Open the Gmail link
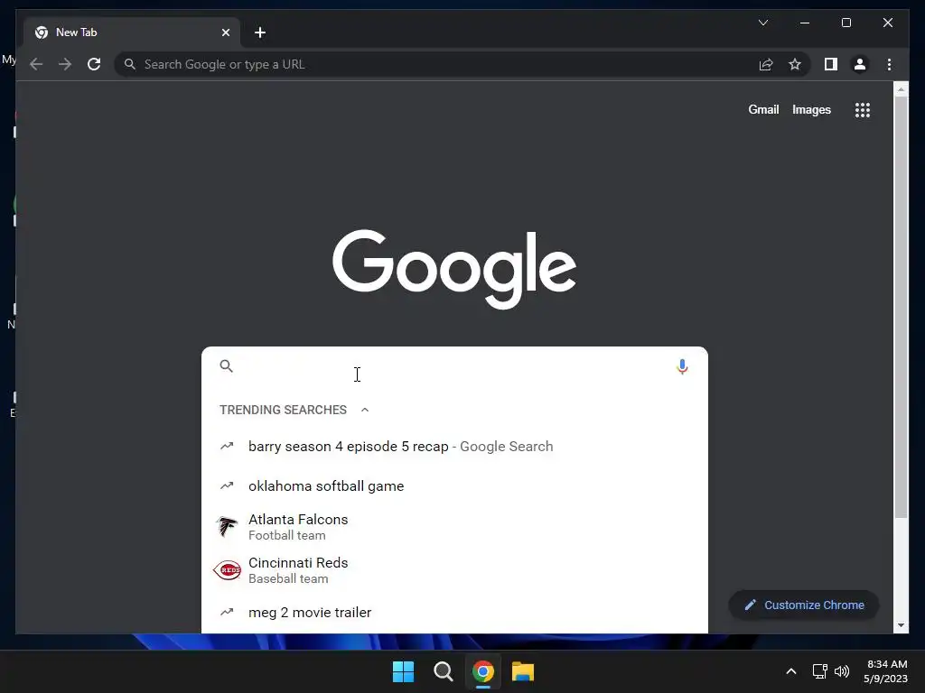The image size is (925, 693). click(x=763, y=109)
